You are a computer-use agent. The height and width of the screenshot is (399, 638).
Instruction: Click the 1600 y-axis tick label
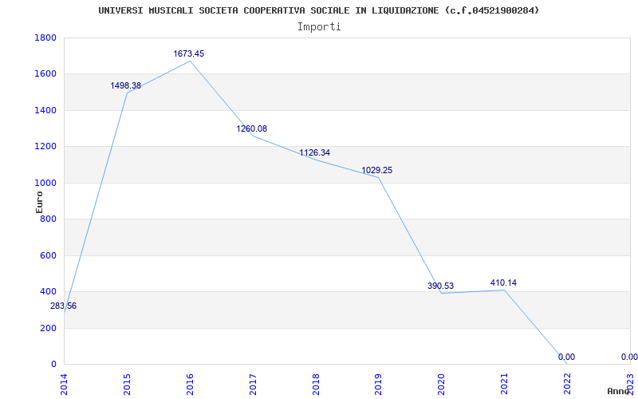click(x=45, y=74)
